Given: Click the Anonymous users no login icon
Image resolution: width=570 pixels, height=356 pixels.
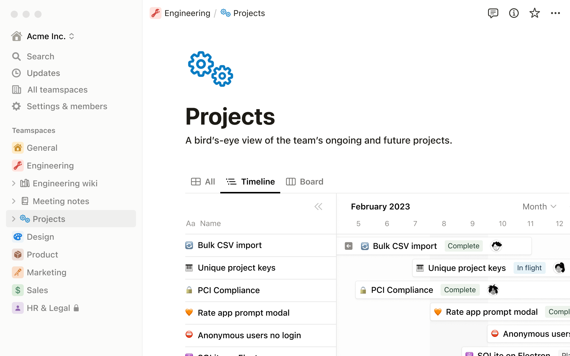Looking at the screenshot, I should coord(189,335).
